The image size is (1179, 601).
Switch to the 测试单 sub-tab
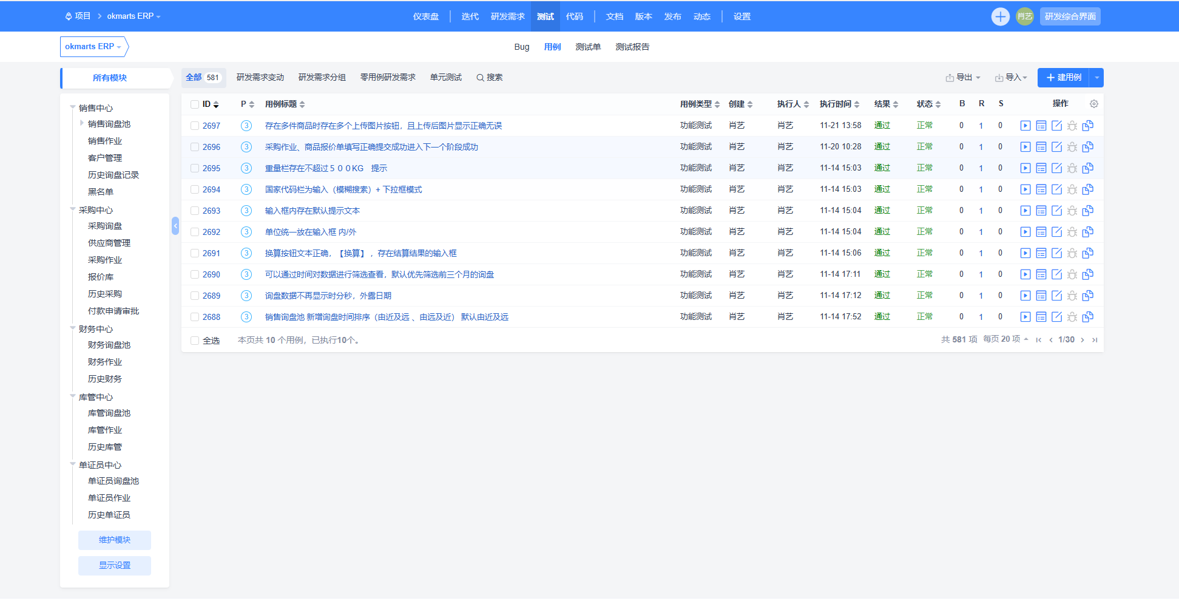(x=588, y=47)
